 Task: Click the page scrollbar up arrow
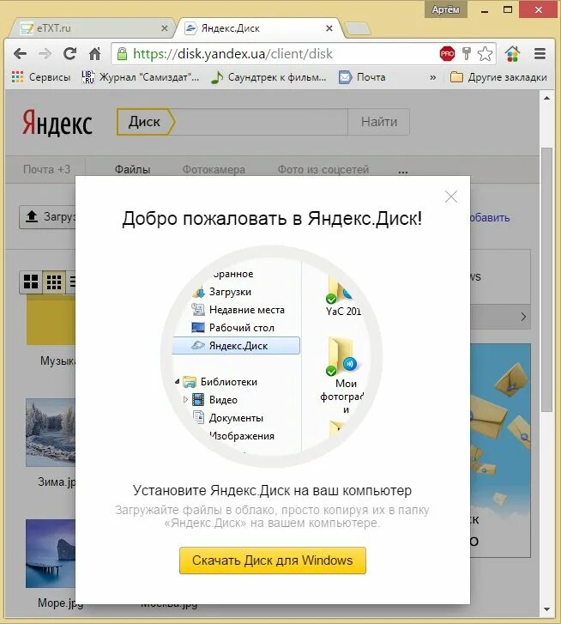pos(546,98)
